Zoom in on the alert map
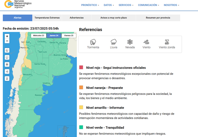This screenshot has height=137, width=198. pos(7,36)
